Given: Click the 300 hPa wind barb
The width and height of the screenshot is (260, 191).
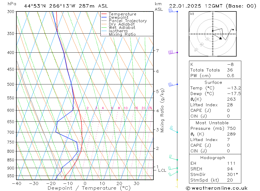Looking at the screenshot, I should click(x=173, y=11).
